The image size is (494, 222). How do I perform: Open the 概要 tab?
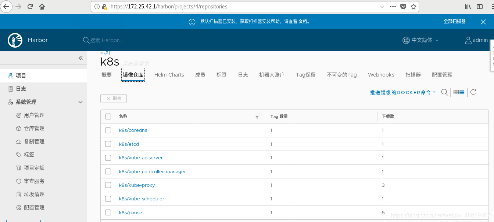click(x=107, y=75)
